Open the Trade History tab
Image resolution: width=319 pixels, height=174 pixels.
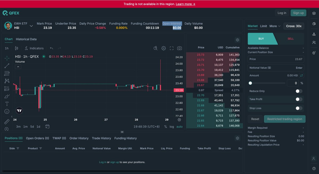pos(101,138)
